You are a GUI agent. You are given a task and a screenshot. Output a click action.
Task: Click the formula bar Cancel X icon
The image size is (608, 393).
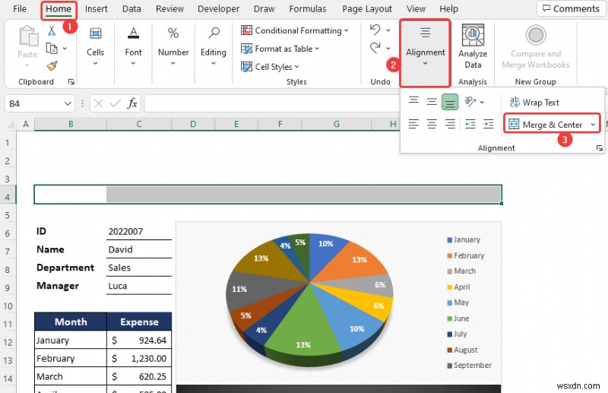99,103
